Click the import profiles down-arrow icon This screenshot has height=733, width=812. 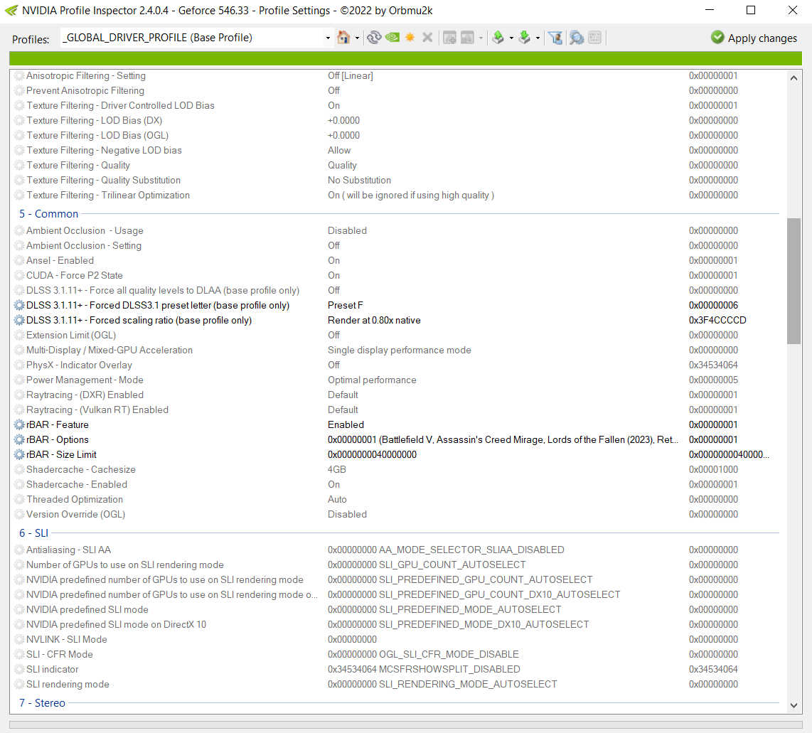[524, 37]
